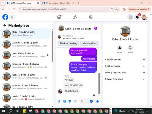Open the Manuel - 3 beds 1.5 baths chat
Image resolution: width=152 pixels, height=114 pixels.
(x=26, y=87)
